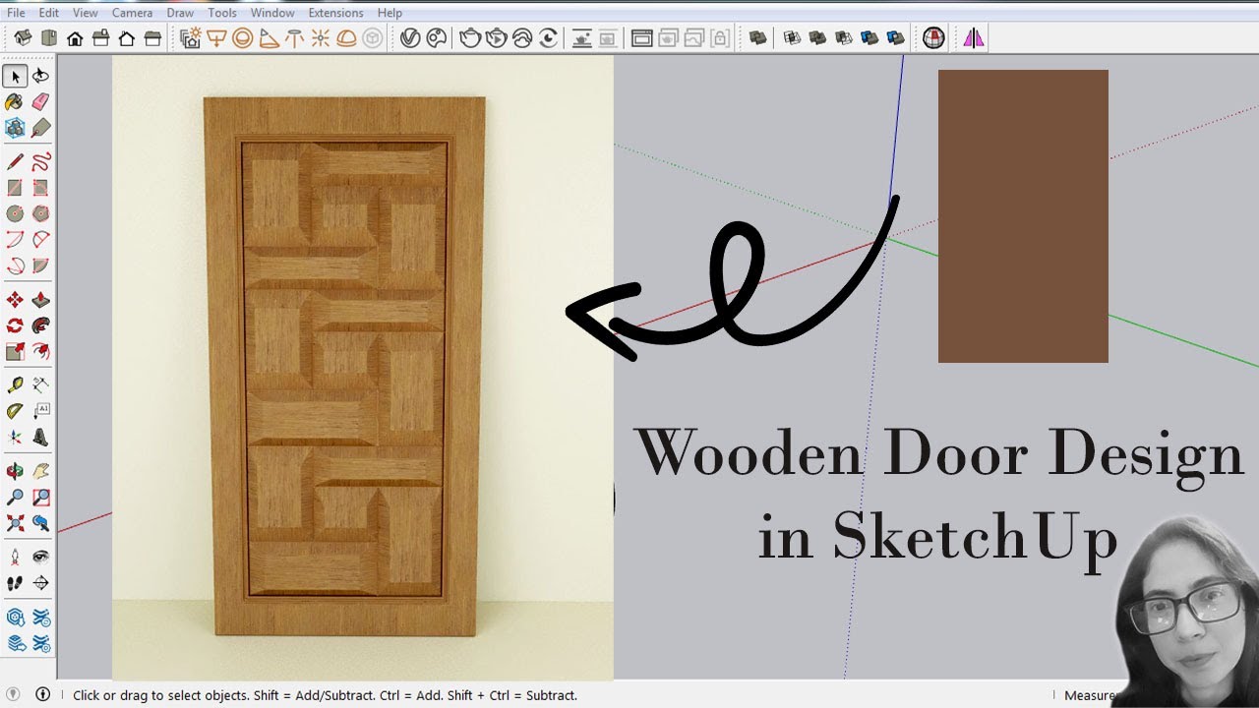The height and width of the screenshot is (708, 1259).
Task: Activate the Scale tool
Action: [x=15, y=351]
